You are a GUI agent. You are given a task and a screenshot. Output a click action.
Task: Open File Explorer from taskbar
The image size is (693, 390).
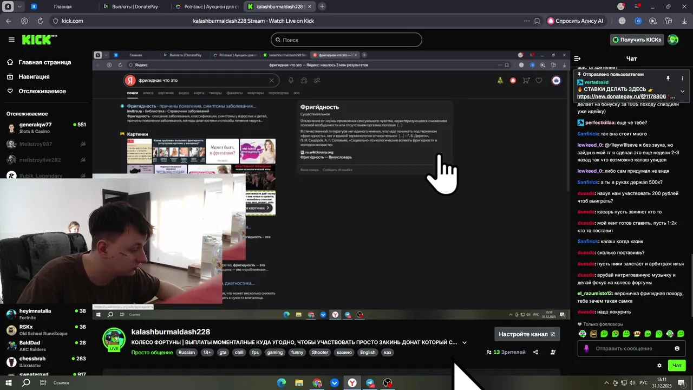click(x=299, y=383)
